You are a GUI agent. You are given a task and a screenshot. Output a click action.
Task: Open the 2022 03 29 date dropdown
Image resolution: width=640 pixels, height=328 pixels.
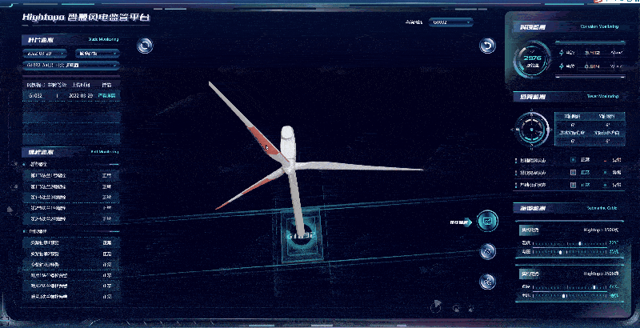45,54
